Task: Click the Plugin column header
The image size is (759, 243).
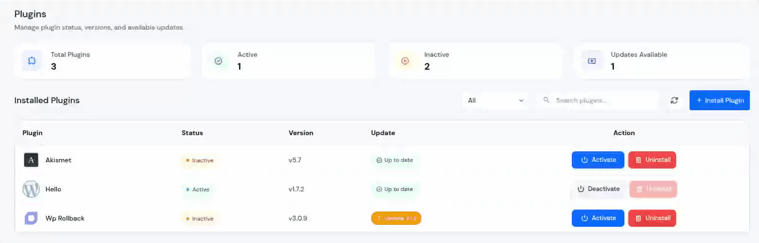Action: 33,133
